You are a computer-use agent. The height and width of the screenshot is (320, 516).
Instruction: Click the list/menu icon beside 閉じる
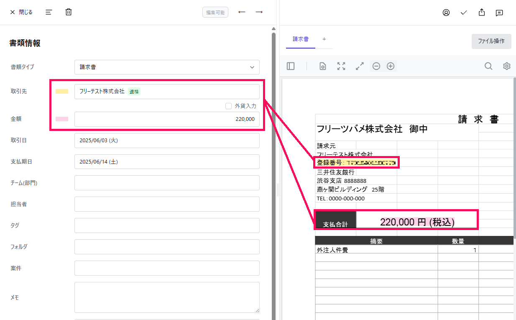tap(49, 12)
